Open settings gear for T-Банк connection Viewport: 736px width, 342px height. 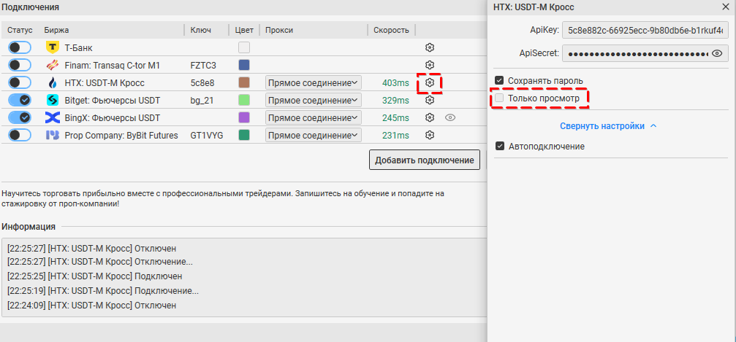pos(430,47)
